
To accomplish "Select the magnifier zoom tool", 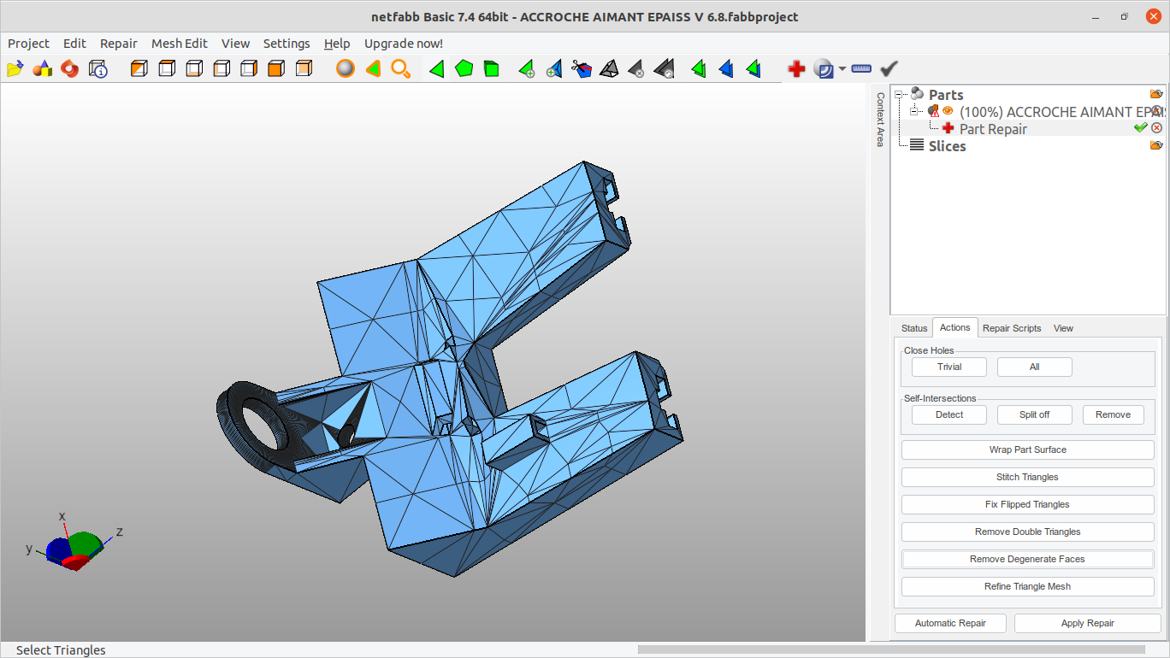I will [400, 69].
